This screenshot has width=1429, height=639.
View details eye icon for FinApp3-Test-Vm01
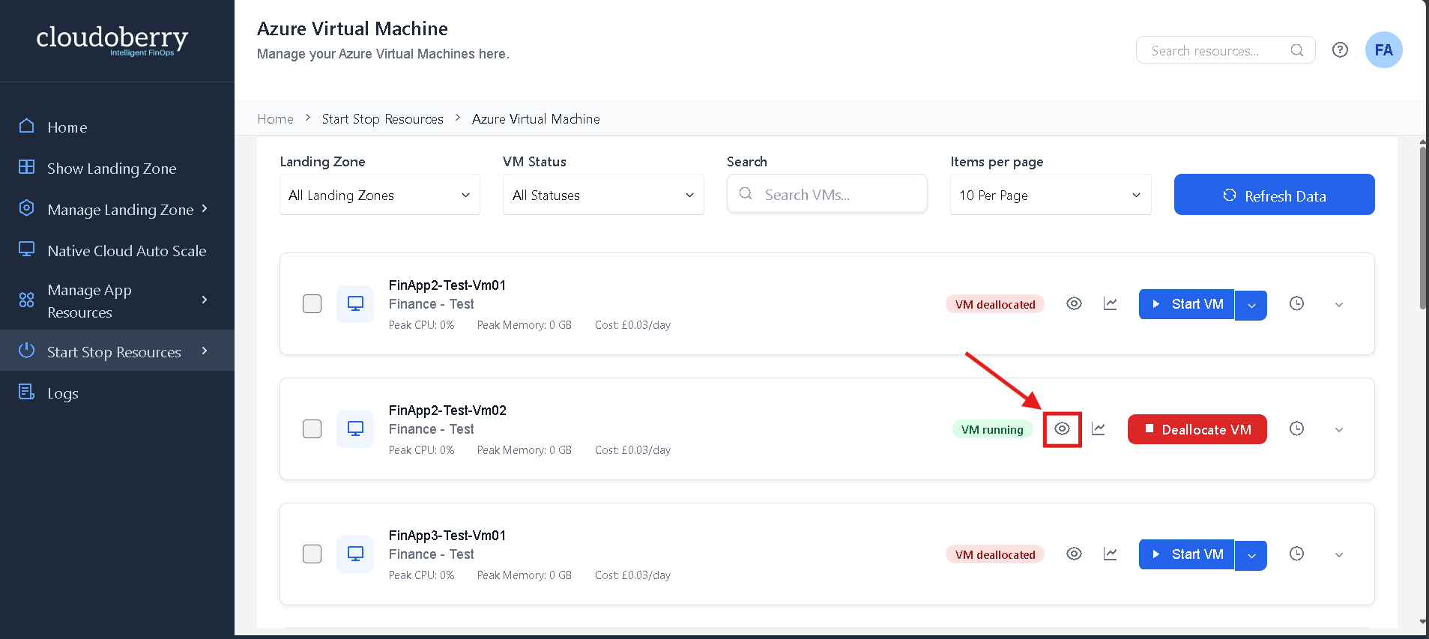(x=1074, y=554)
